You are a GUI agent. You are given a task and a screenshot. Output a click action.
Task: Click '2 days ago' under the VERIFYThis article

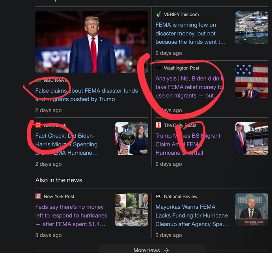pos(169,53)
